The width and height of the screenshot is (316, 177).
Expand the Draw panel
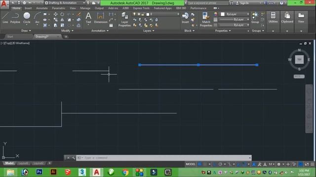[x=26, y=30]
